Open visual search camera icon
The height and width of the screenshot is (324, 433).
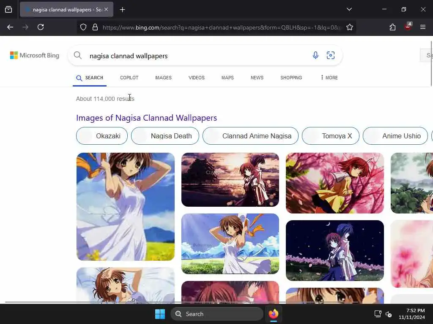tap(331, 55)
